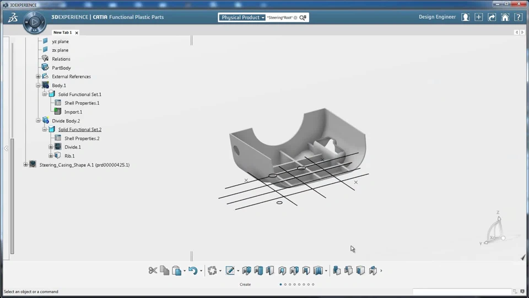This screenshot has height=298, width=529.
Task: Expand the External References node
Action: (x=38, y=76)
